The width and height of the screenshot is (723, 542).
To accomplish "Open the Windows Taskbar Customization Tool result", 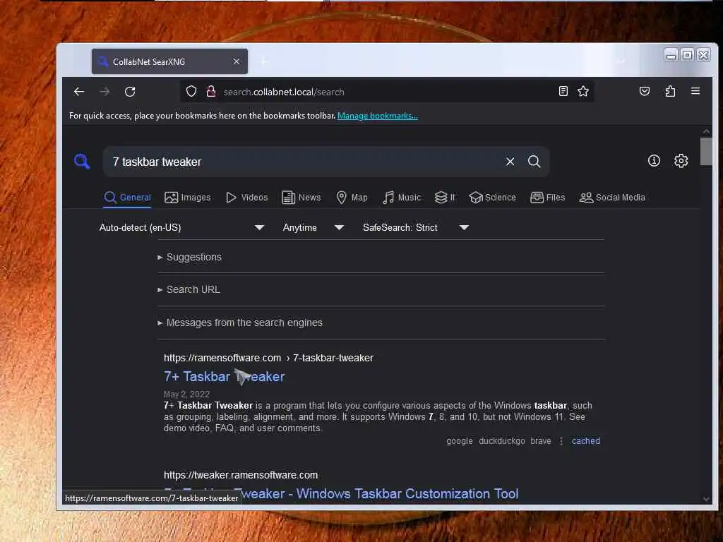I will (341, 493).
